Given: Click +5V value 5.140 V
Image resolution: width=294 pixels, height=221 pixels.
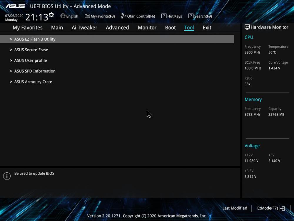Looking at the screenshot, I should tap(274, 161).
